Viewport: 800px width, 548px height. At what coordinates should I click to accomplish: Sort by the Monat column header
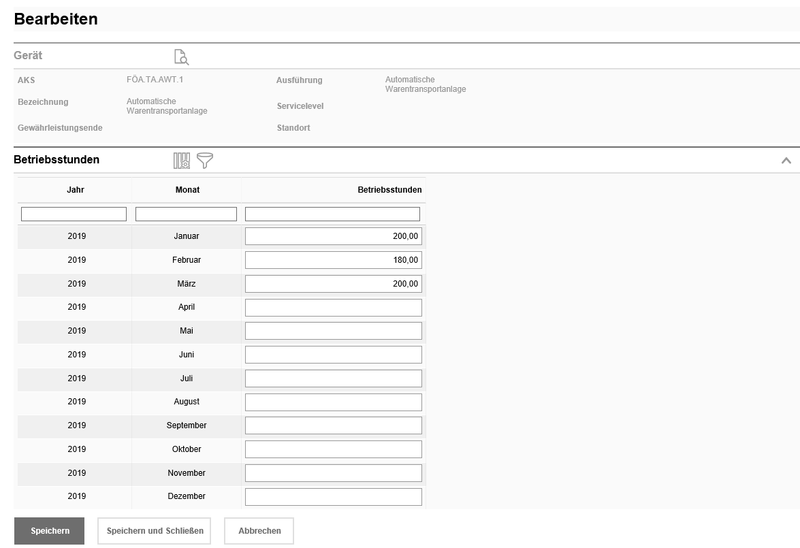(x=187, y=190)
